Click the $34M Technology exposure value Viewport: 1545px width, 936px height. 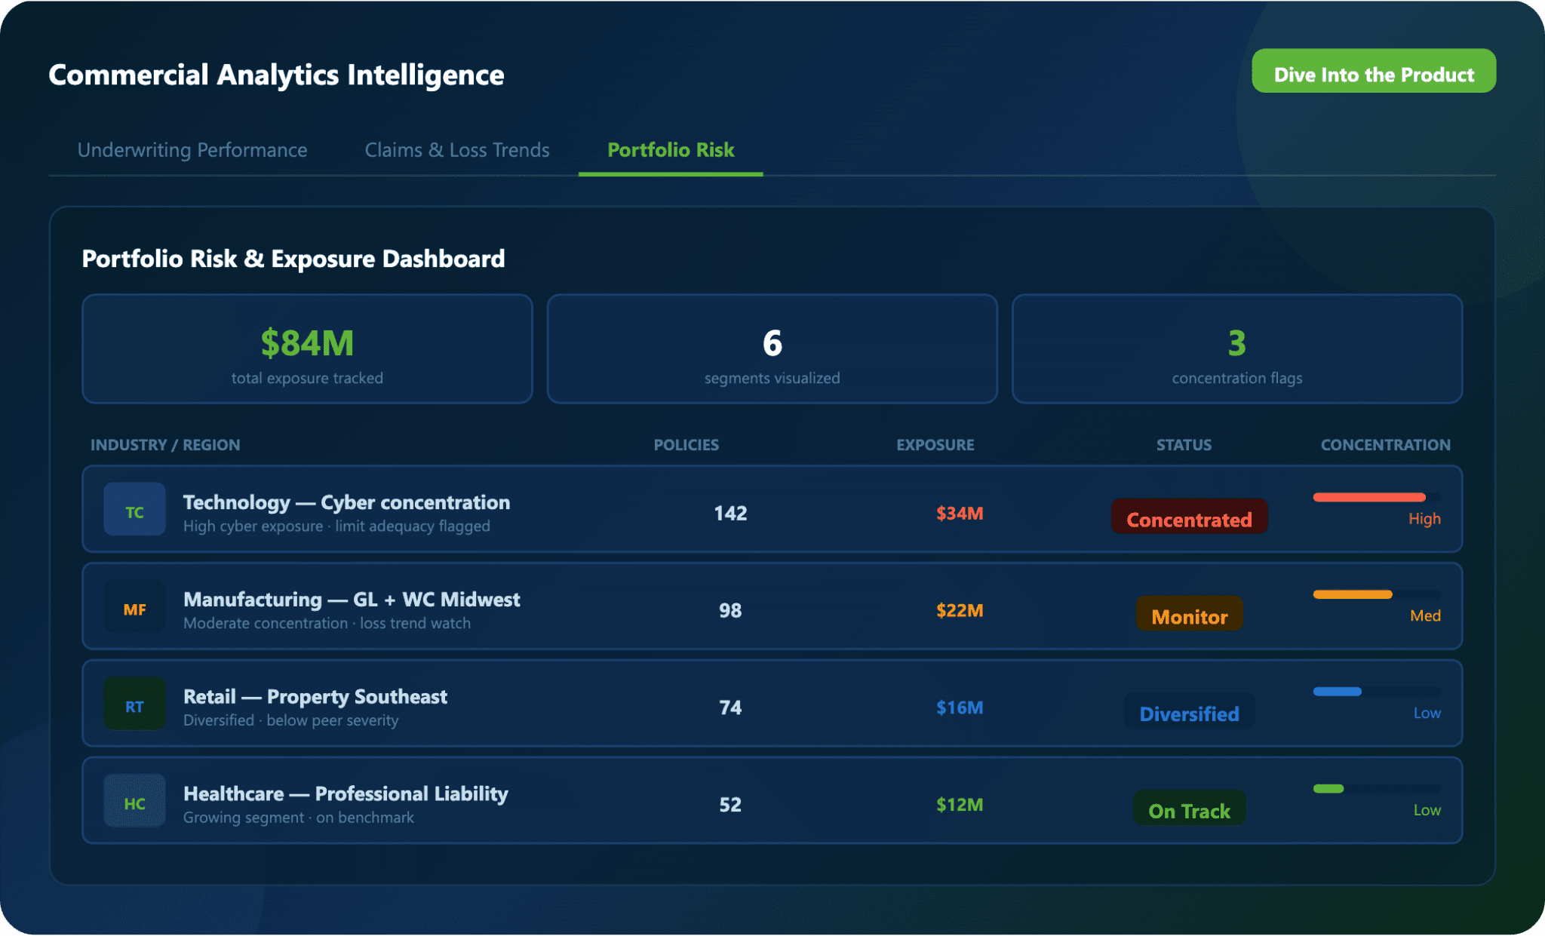pyautogui.click(x=959, y=514)
